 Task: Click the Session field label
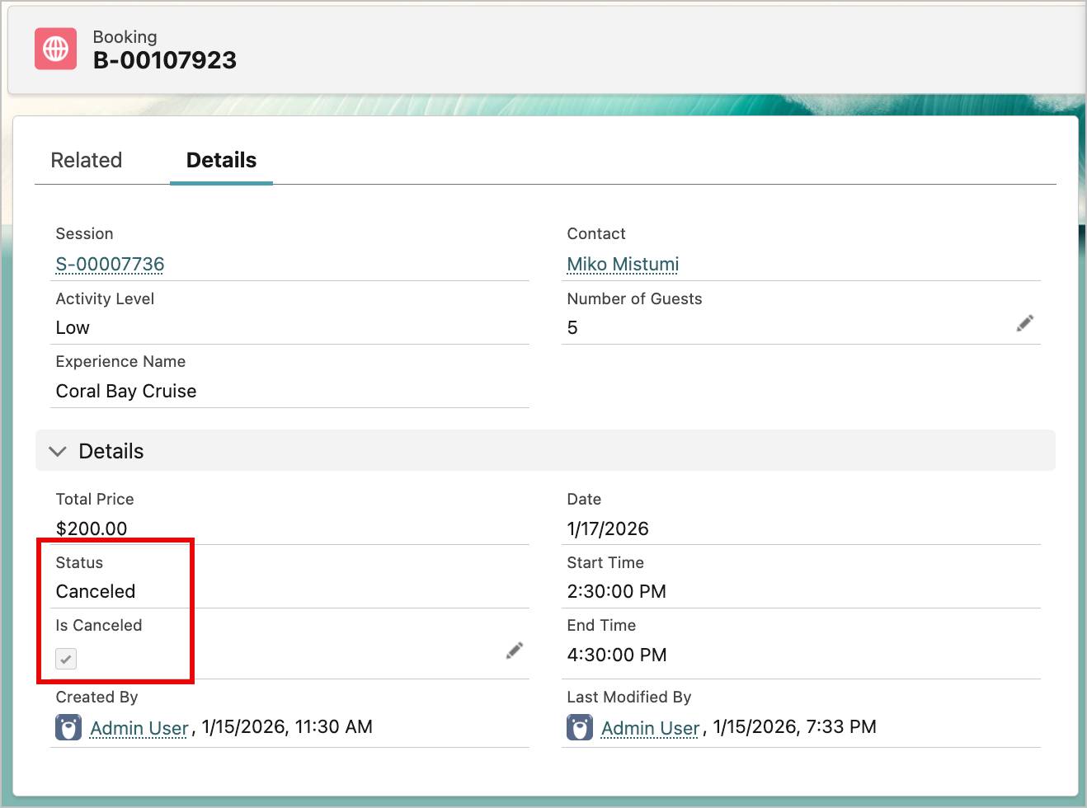(x=84, y=233)
